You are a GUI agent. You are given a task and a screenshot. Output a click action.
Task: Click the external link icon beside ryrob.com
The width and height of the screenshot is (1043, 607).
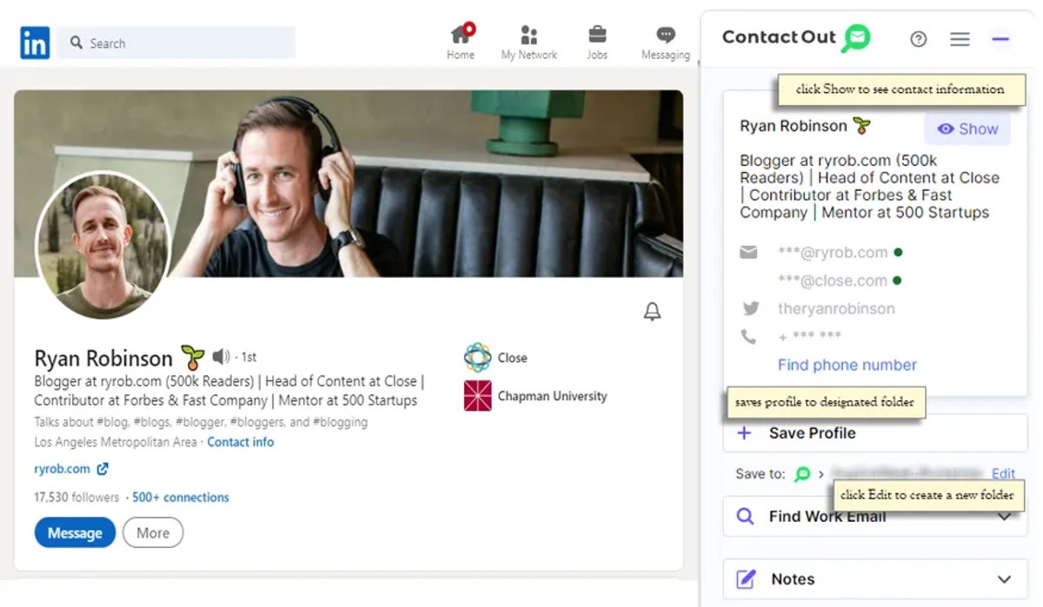tap(103, 469)
